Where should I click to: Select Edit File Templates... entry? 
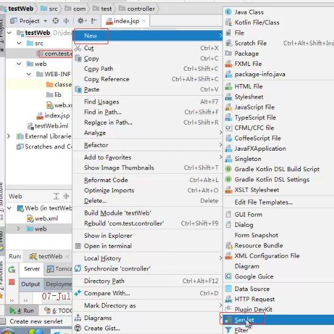pos(278,202)
